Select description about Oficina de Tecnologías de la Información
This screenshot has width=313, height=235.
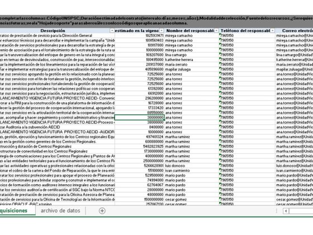[x=57, y=199]
